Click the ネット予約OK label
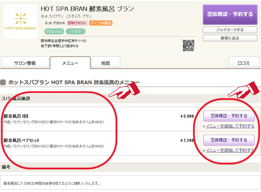This screenshot has height=192, width=261. 55,23
